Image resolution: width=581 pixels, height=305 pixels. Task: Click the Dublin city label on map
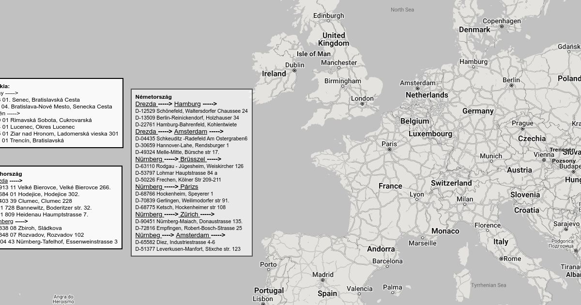coord(295,65)
